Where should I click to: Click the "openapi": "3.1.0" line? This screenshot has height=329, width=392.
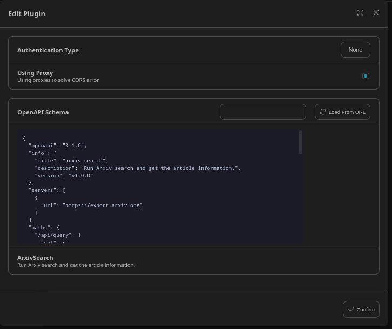pos(57,146)
